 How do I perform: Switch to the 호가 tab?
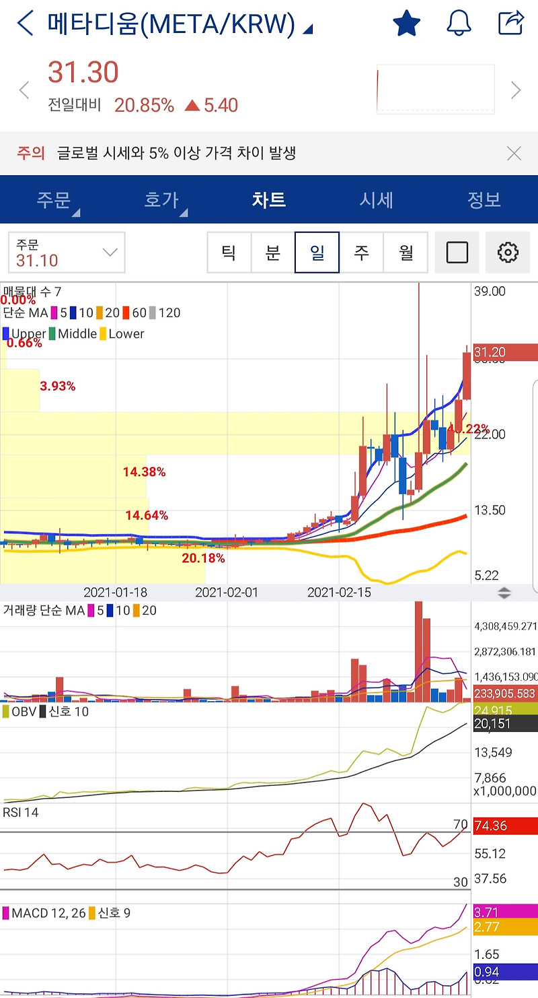click(161, 200)
